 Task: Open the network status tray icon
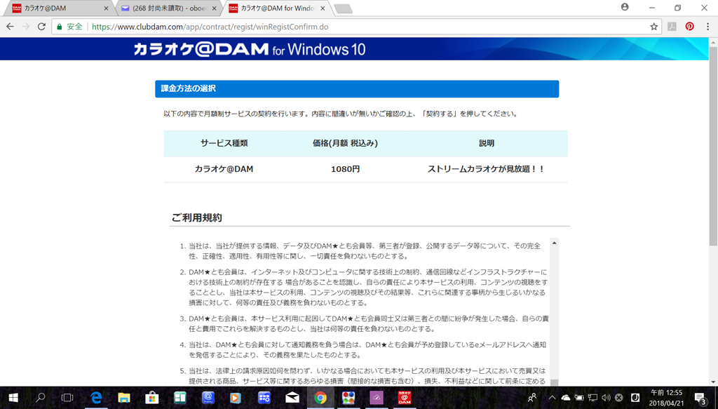click(592, 398)
